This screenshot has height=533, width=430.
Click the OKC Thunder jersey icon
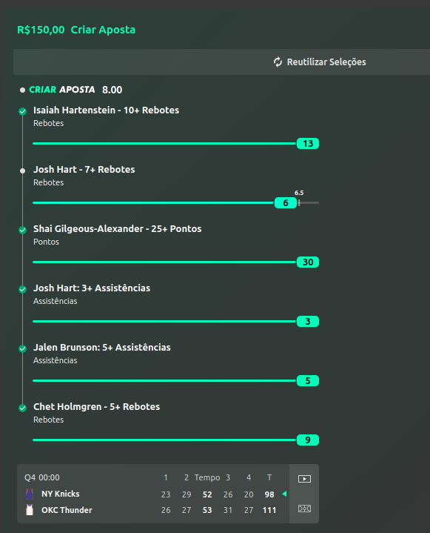[x=30, y=510]
